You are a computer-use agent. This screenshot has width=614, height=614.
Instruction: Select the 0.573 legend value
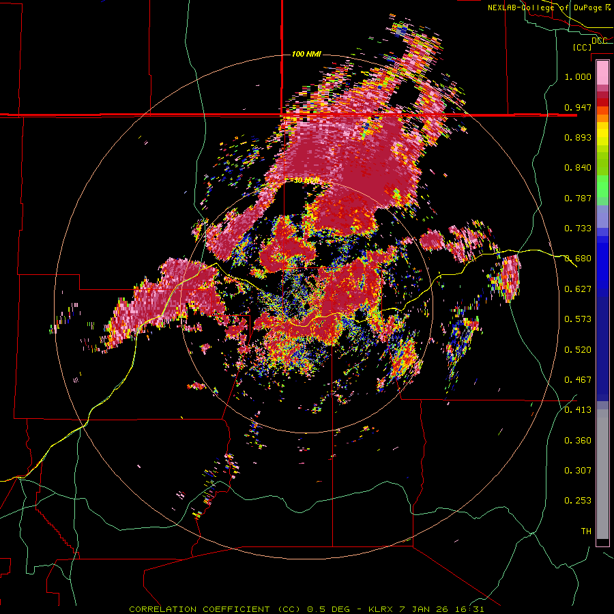(x=578, y=319)
